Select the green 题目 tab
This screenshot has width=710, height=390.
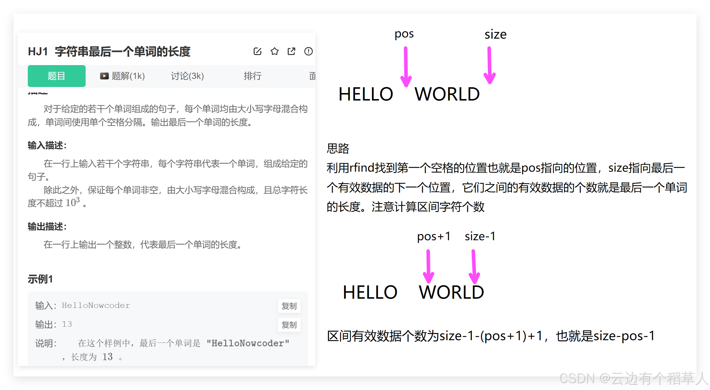pyautogui.click(x=56, y=76)
